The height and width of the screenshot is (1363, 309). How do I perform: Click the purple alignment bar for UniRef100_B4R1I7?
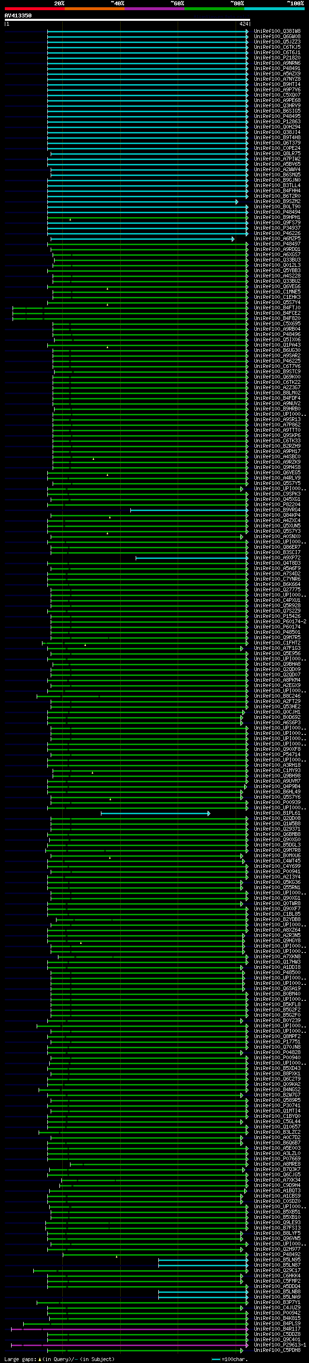click(x=129, y=1329)
